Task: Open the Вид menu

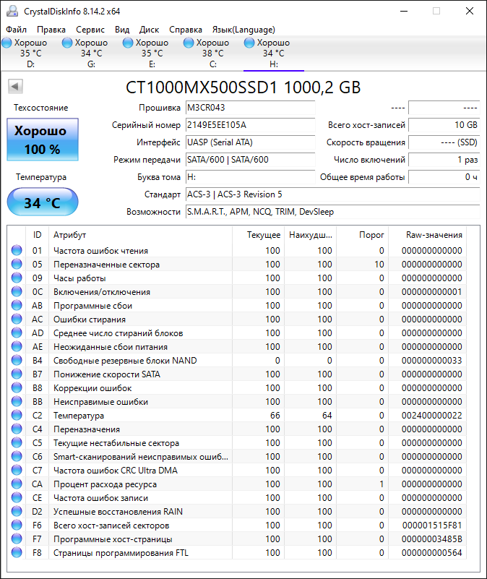Action: (x=122, y=30)
